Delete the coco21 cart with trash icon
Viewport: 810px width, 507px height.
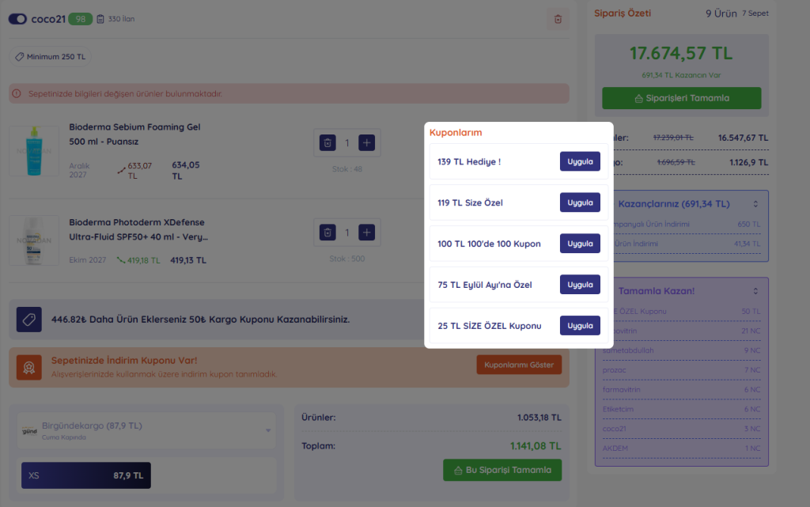tap(558, 19)
